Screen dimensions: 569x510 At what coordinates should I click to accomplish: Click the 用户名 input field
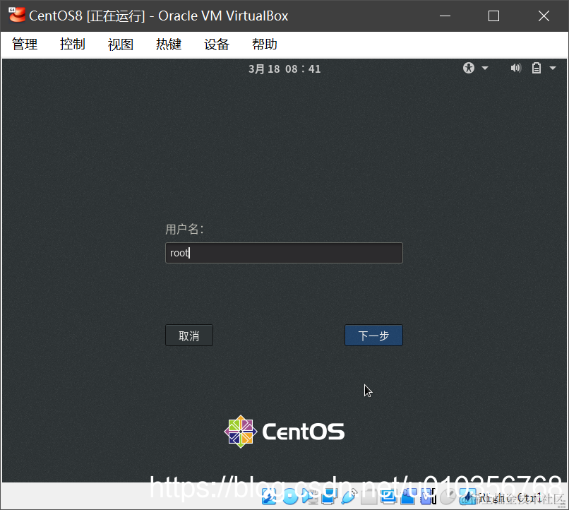coord(284,253)
